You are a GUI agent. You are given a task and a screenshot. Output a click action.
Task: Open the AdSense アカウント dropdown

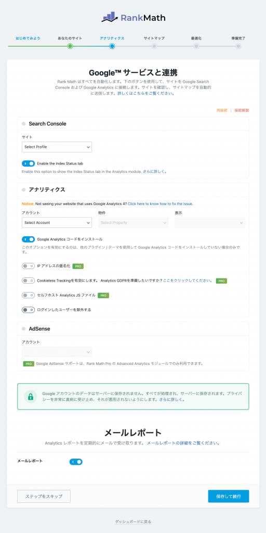(57, 352)
